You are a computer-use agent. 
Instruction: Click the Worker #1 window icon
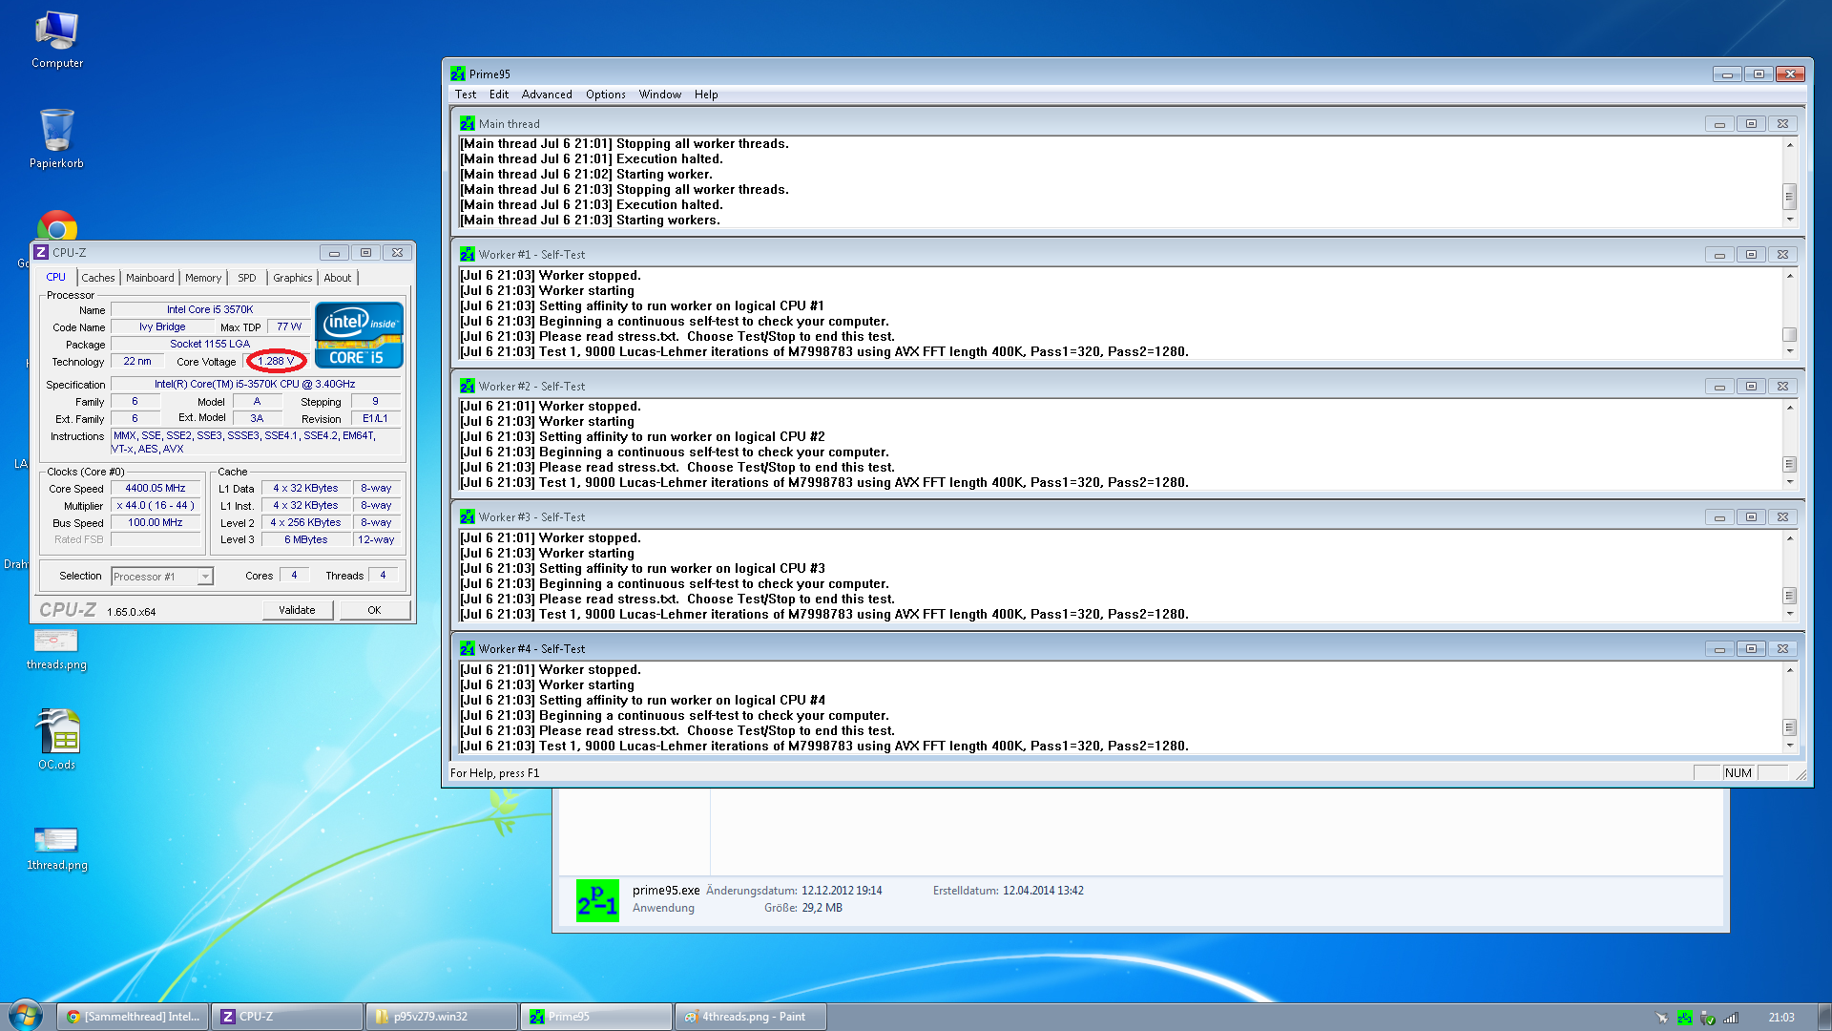(467, 255)
